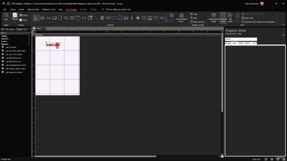
Task: Click the Detail section bar
Action: tap(128, 35)
